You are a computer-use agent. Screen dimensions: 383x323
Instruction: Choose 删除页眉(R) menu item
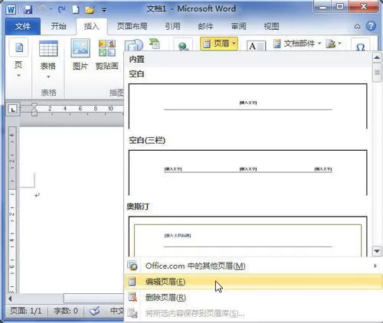point(254,298)
